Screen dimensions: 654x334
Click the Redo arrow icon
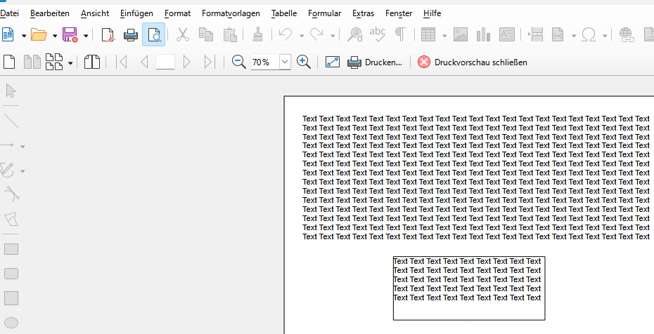[x=316, y=35]
